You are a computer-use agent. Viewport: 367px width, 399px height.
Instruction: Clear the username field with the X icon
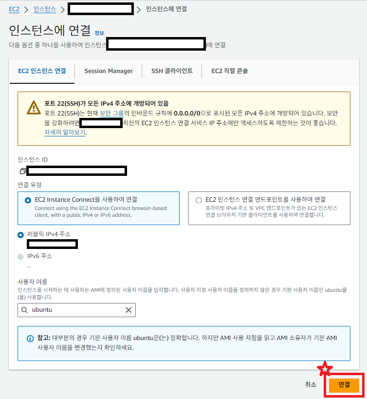pos(128,310)
